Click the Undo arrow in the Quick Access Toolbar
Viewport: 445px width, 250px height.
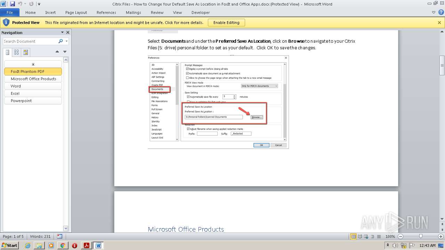click(20, 4)
